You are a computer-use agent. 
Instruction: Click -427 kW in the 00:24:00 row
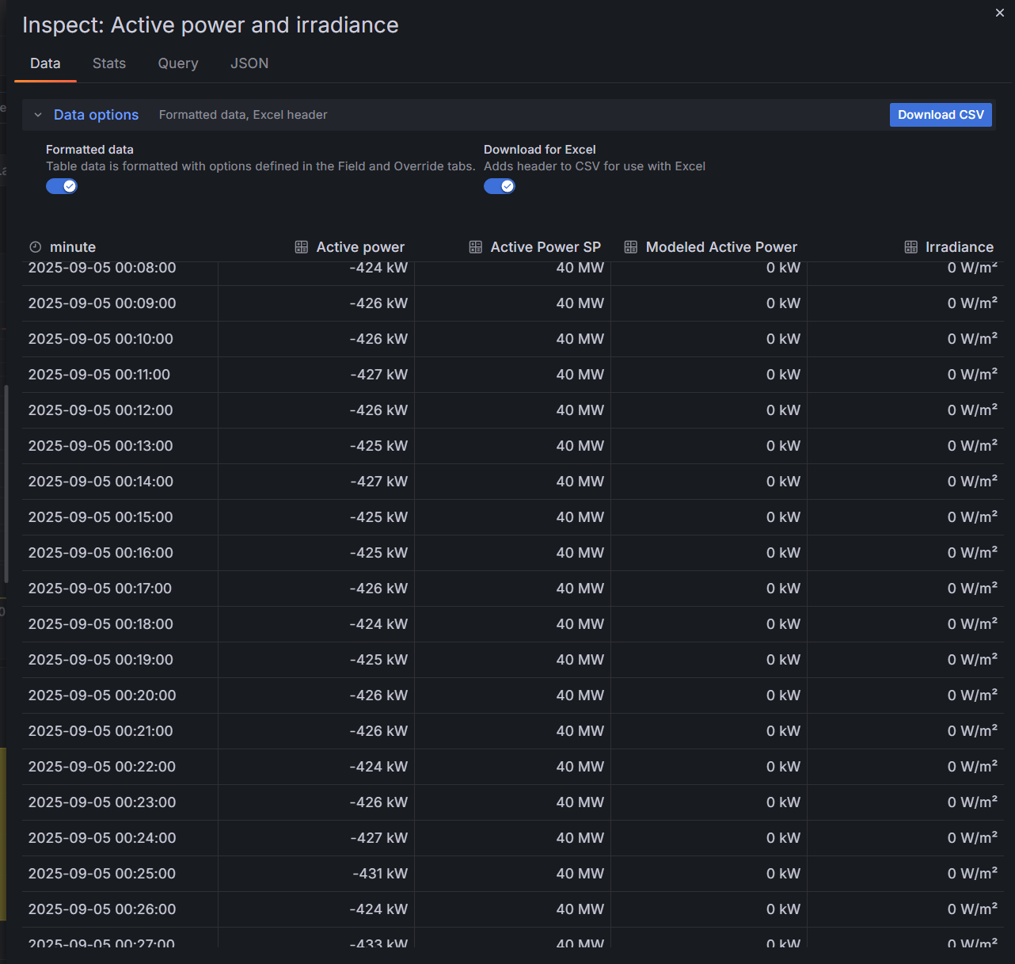378,838
